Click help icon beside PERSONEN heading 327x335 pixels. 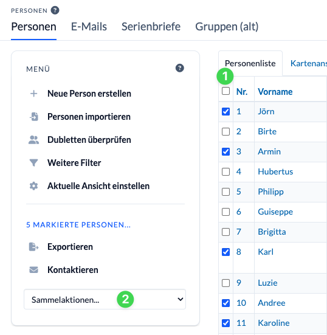coord(55,10)
